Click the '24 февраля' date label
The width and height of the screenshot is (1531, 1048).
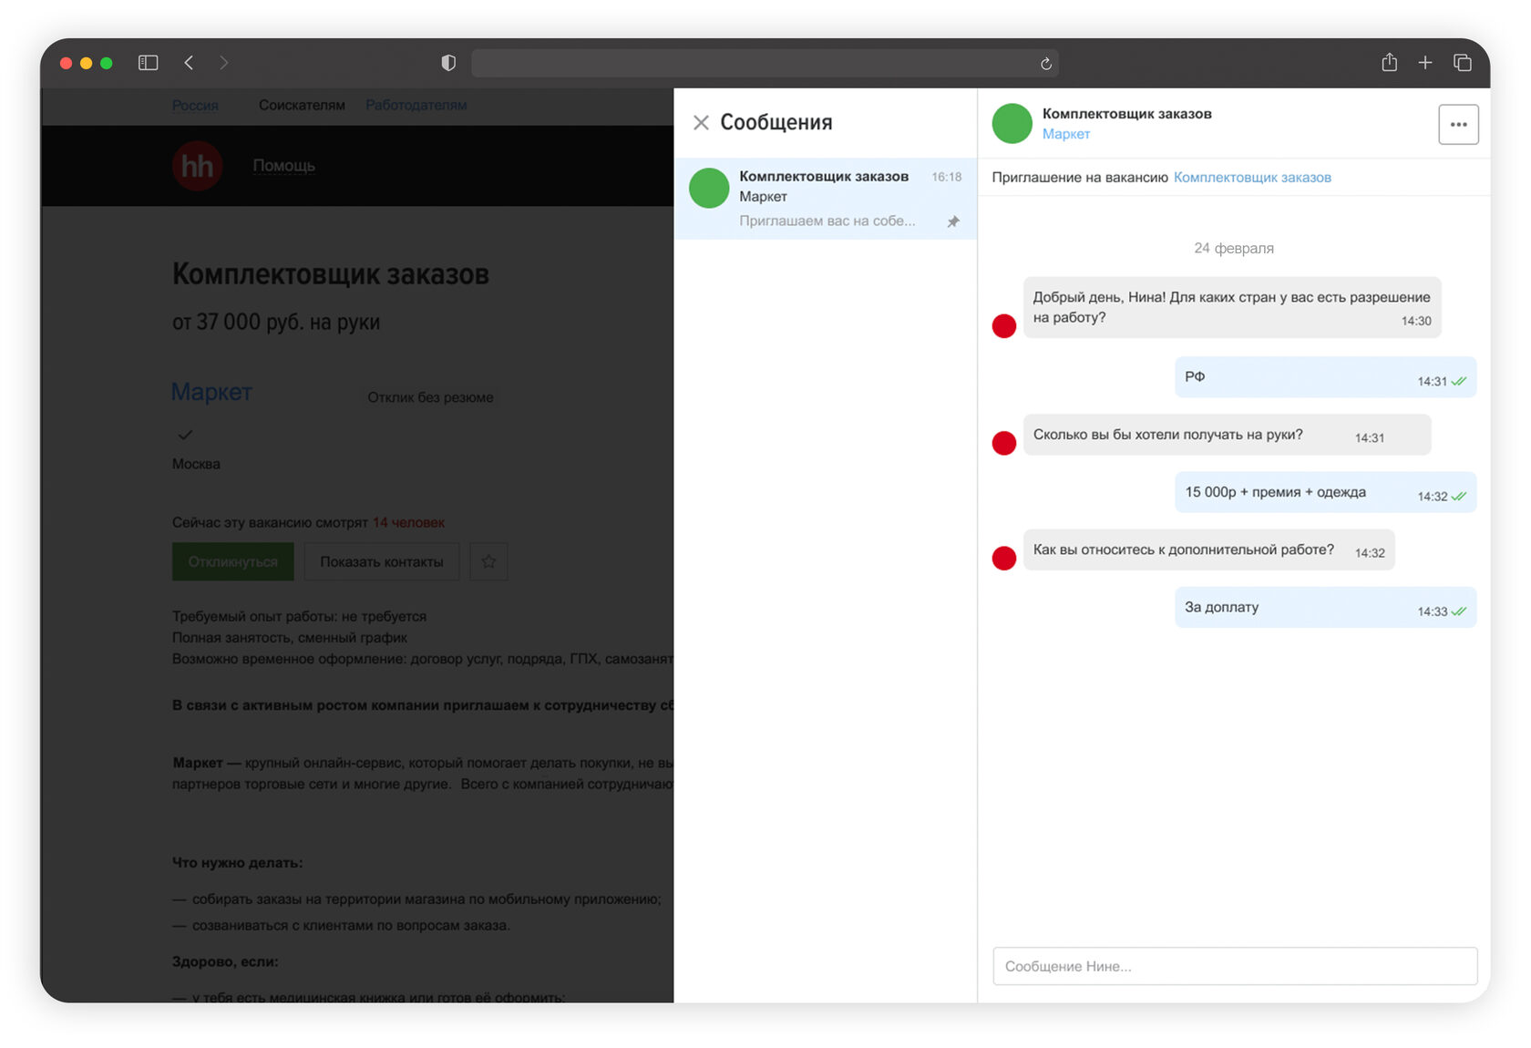pyautogui.click(x=1234, y=248)
